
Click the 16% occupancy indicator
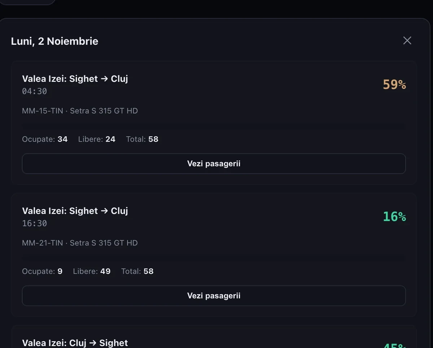point(394,217)
